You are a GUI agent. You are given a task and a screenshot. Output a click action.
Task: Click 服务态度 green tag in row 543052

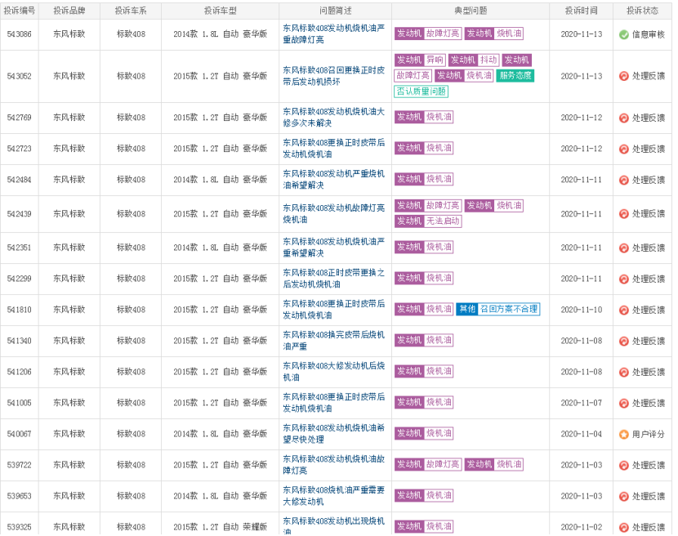(515, 76)
